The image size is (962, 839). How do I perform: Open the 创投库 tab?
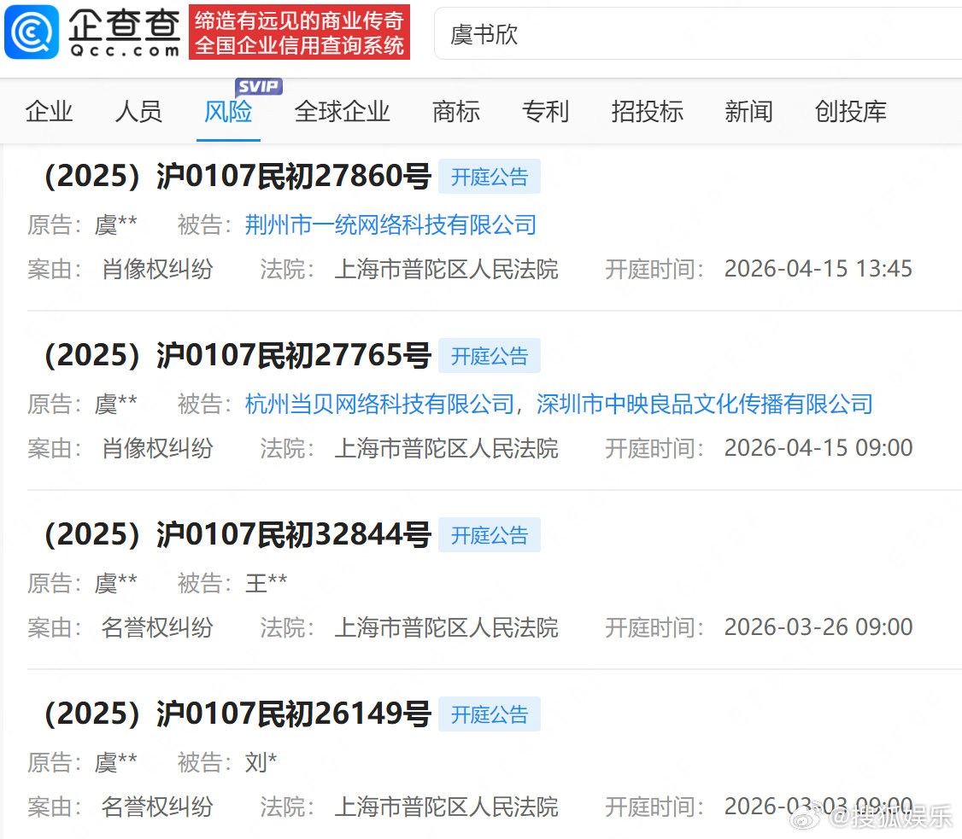point(850,112)
